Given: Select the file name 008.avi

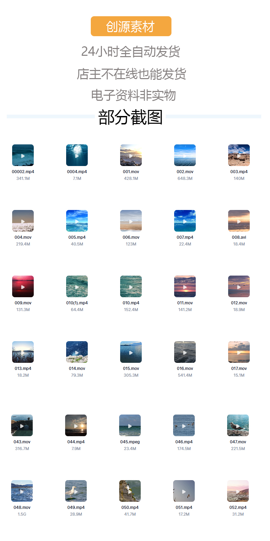Looking at the screenshot, I should tap(239, 237).
